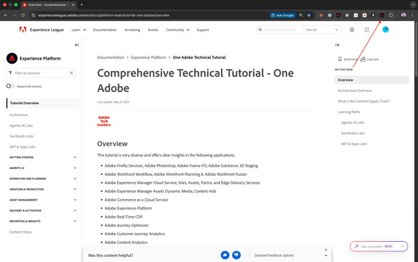Click the Ask a question input
This screenshot has height=262, width=418.
pyautogui.click(x=379, y=246)
